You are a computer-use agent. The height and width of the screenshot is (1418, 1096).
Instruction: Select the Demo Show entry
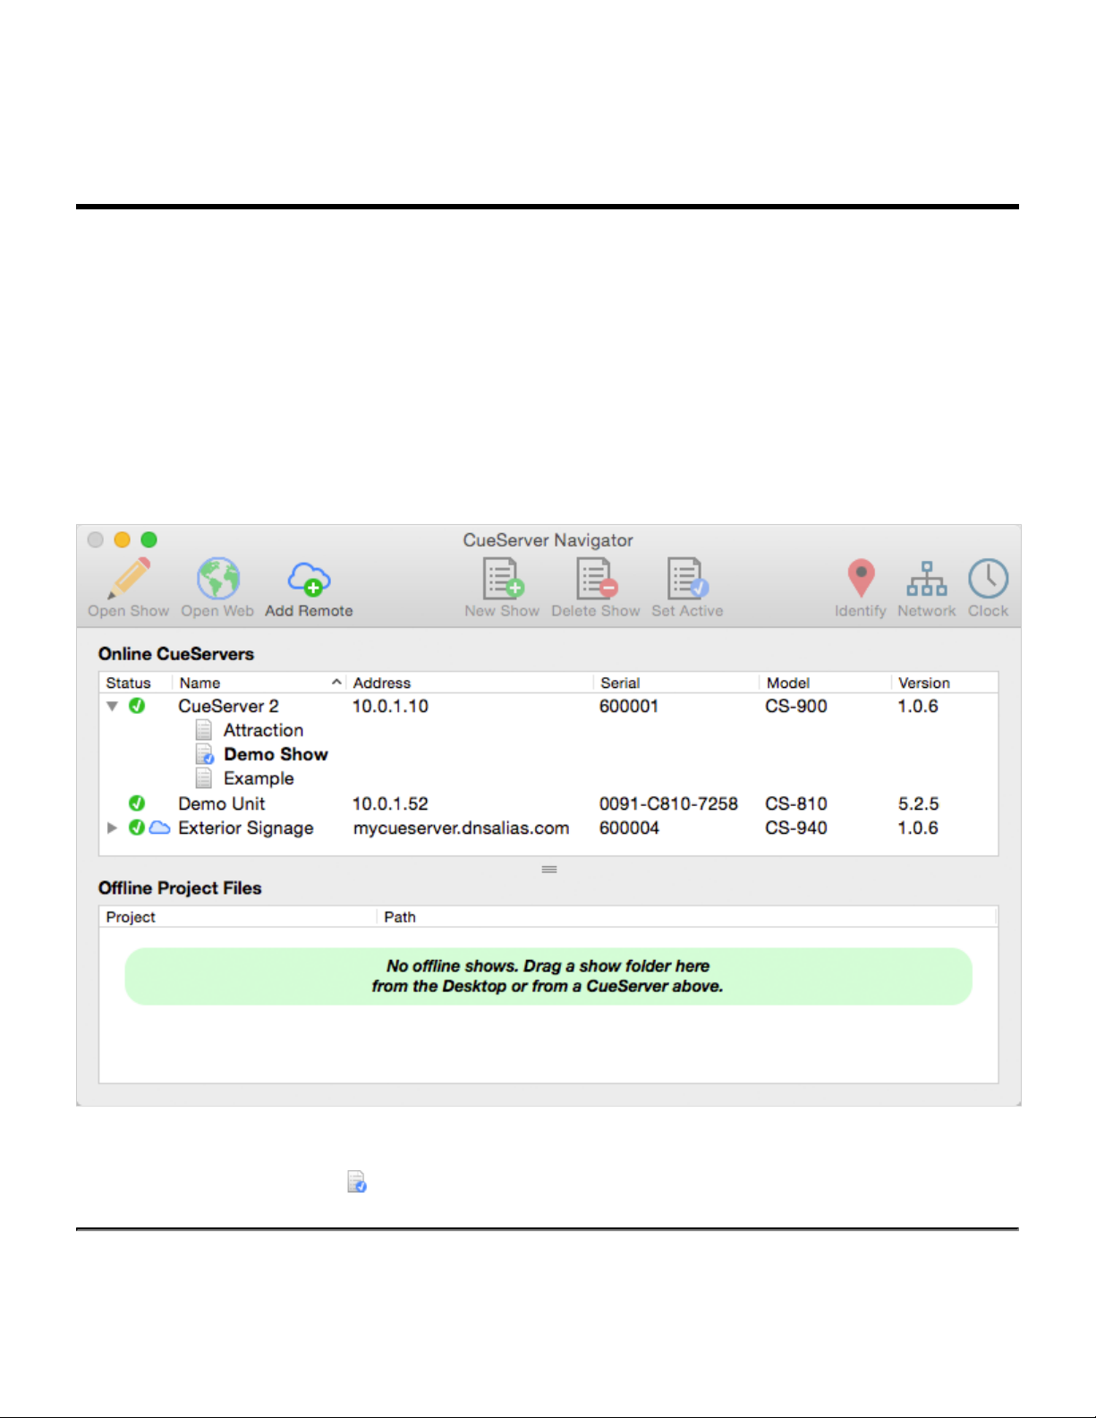(x=276, y=754)
